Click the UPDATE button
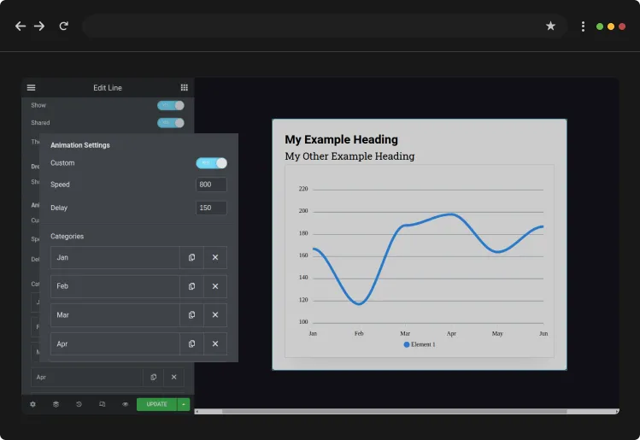Screen dimensions: 640x440 (156, 404)
